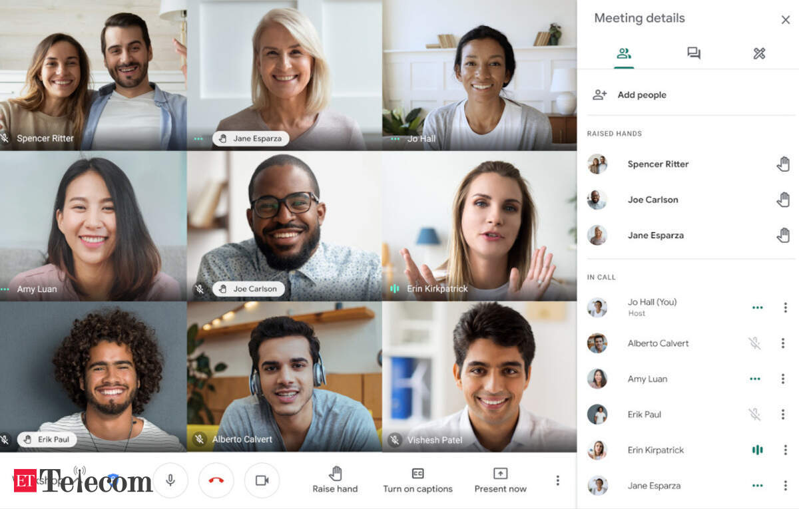Viewport: 799px width, 509px height.
Task: Open the more options menu in bottom bar
Action: (557, 480)
